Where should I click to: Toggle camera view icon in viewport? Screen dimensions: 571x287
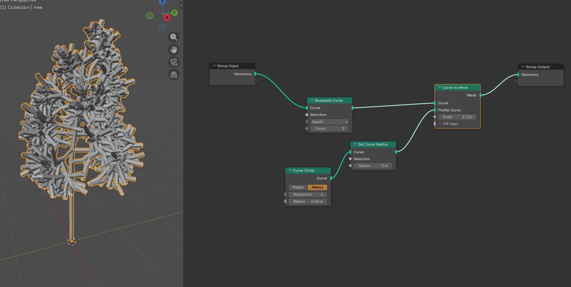tap(174, 62)
